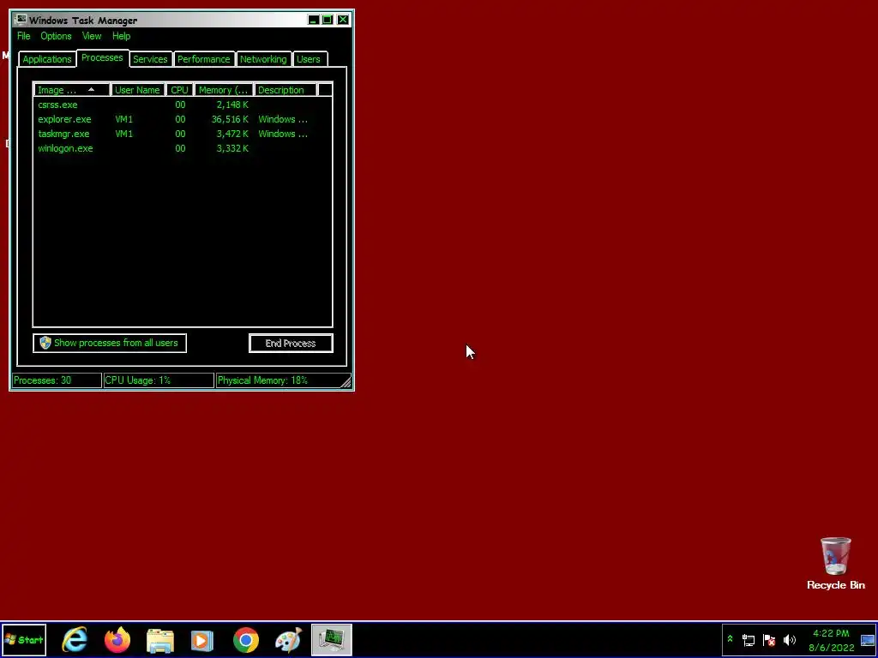Screen dimensions: 878x658
Task: Maximize the Task Manager window
Action: 328,21
